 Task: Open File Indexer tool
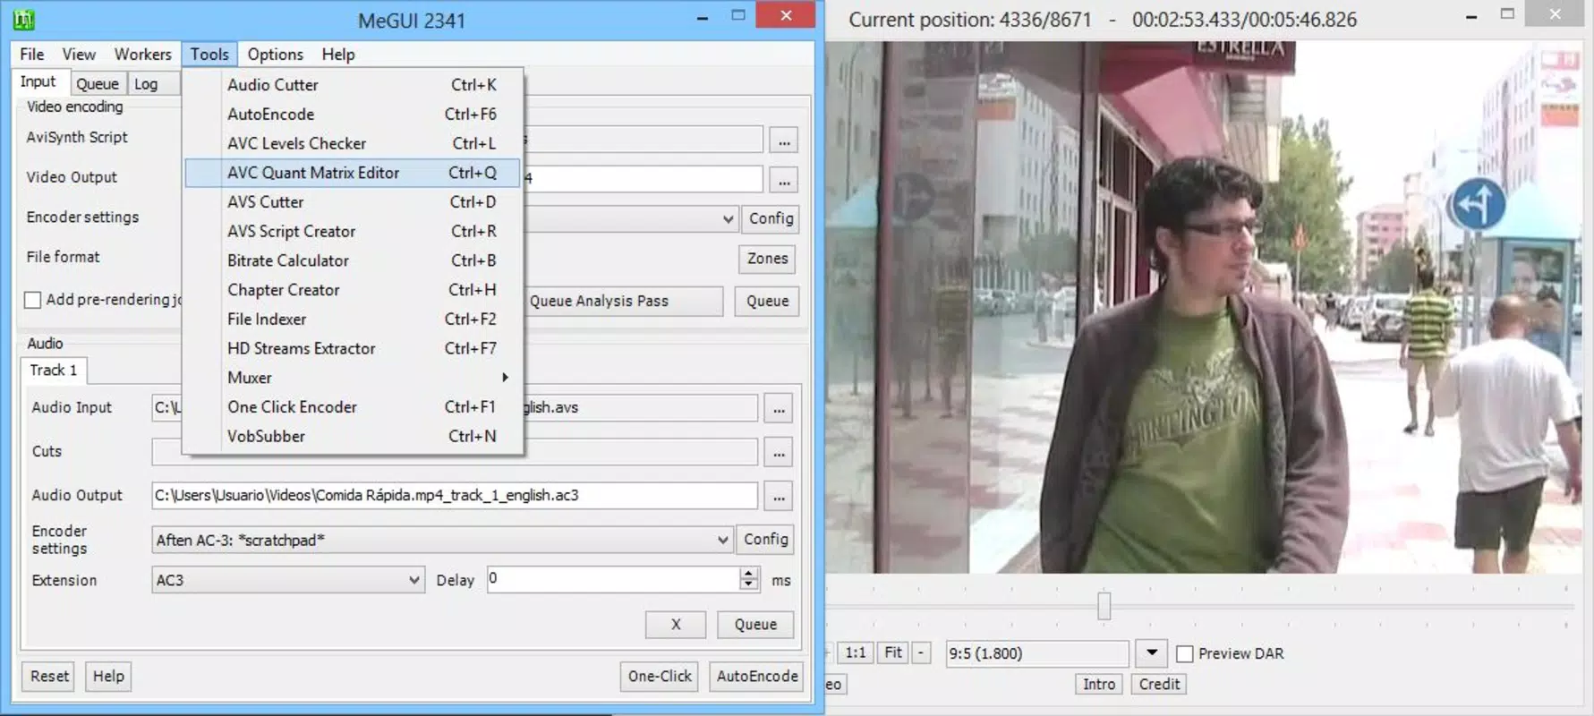pos(352,319)
